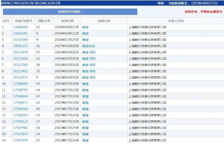
Task: Click applicant name in row 17
Action: tap(147, 128)
